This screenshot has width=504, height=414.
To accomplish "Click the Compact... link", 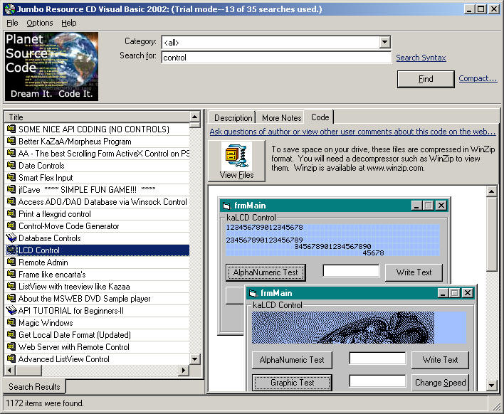I will (x=478, y=78).
